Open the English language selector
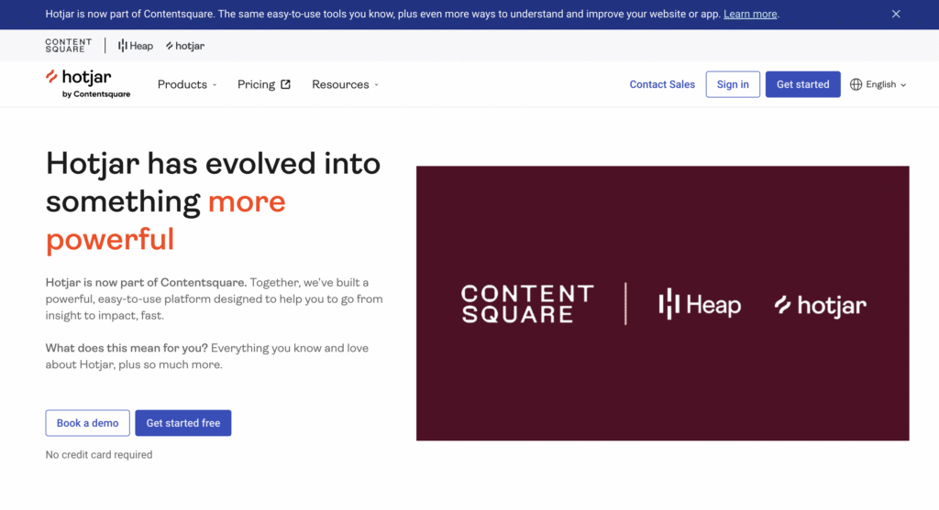Screen dimensions: 939x510 tap(880, 84)
